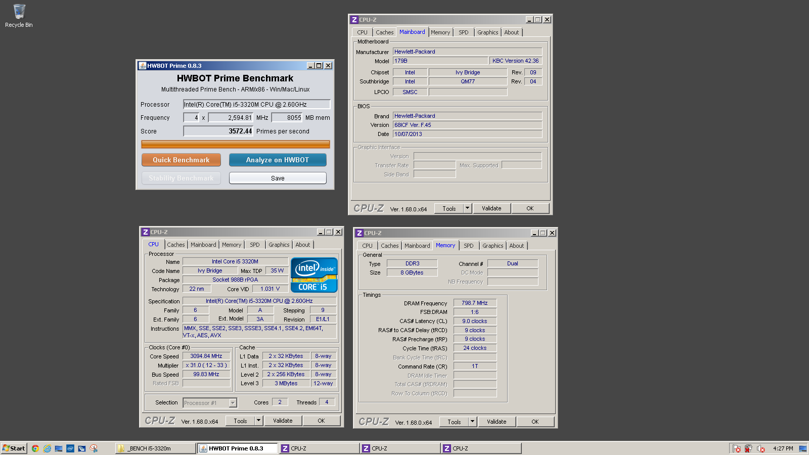The width and height of the screenshot is (809, 455).
Task: Click the Core Speed value 3094.84 MHz
Action: click(206, 356)
